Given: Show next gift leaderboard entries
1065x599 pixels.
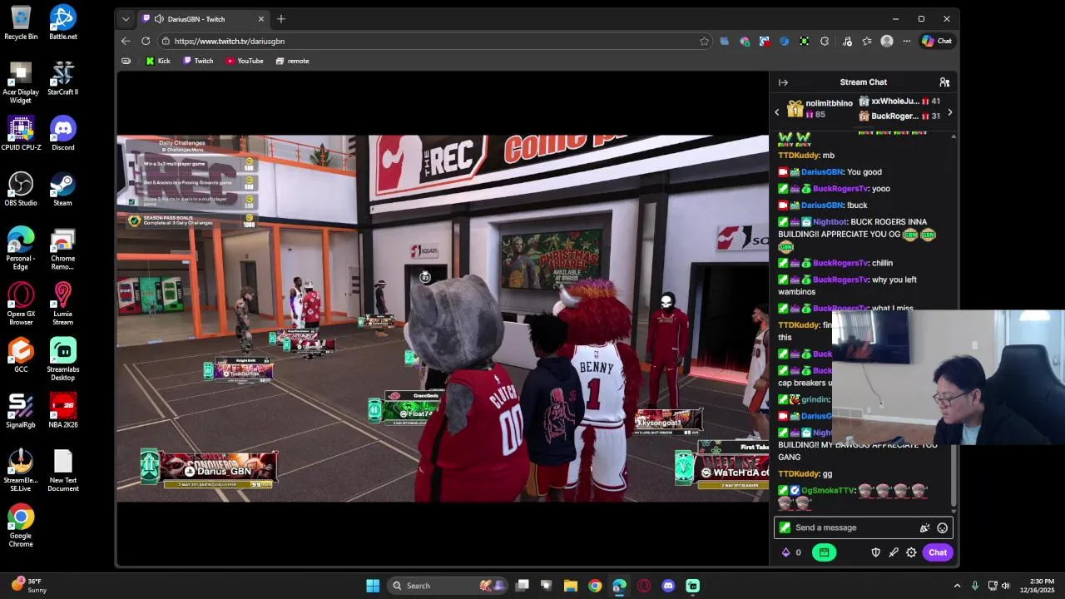Looking at the screenshot, I should pos(949,112).
